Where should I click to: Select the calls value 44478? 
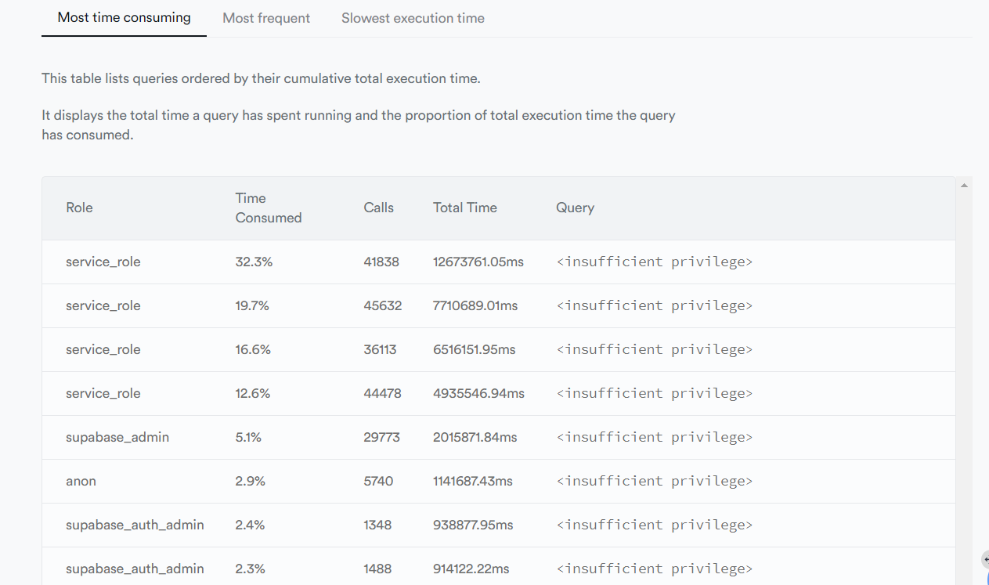383,393
